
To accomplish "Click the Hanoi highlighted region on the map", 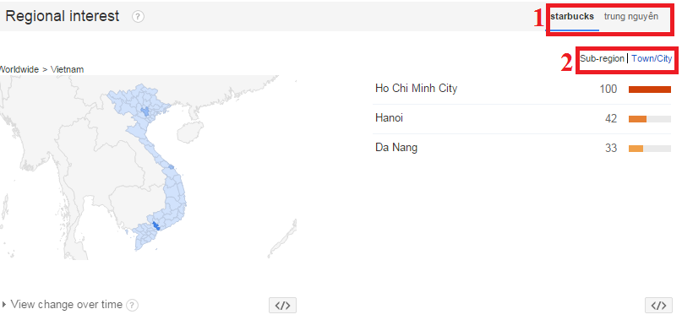I will 145,111.
